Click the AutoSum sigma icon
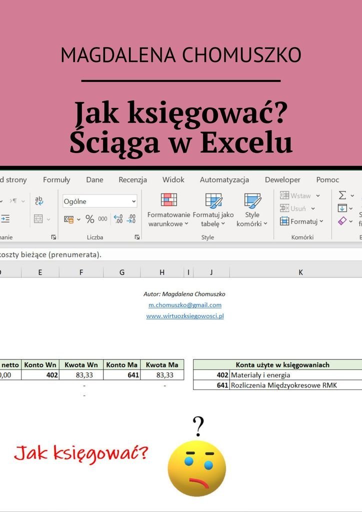362x512 pixels. point(342,195)
